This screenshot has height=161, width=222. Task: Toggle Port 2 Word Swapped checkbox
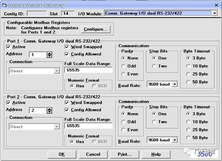(x=67, y=103)
